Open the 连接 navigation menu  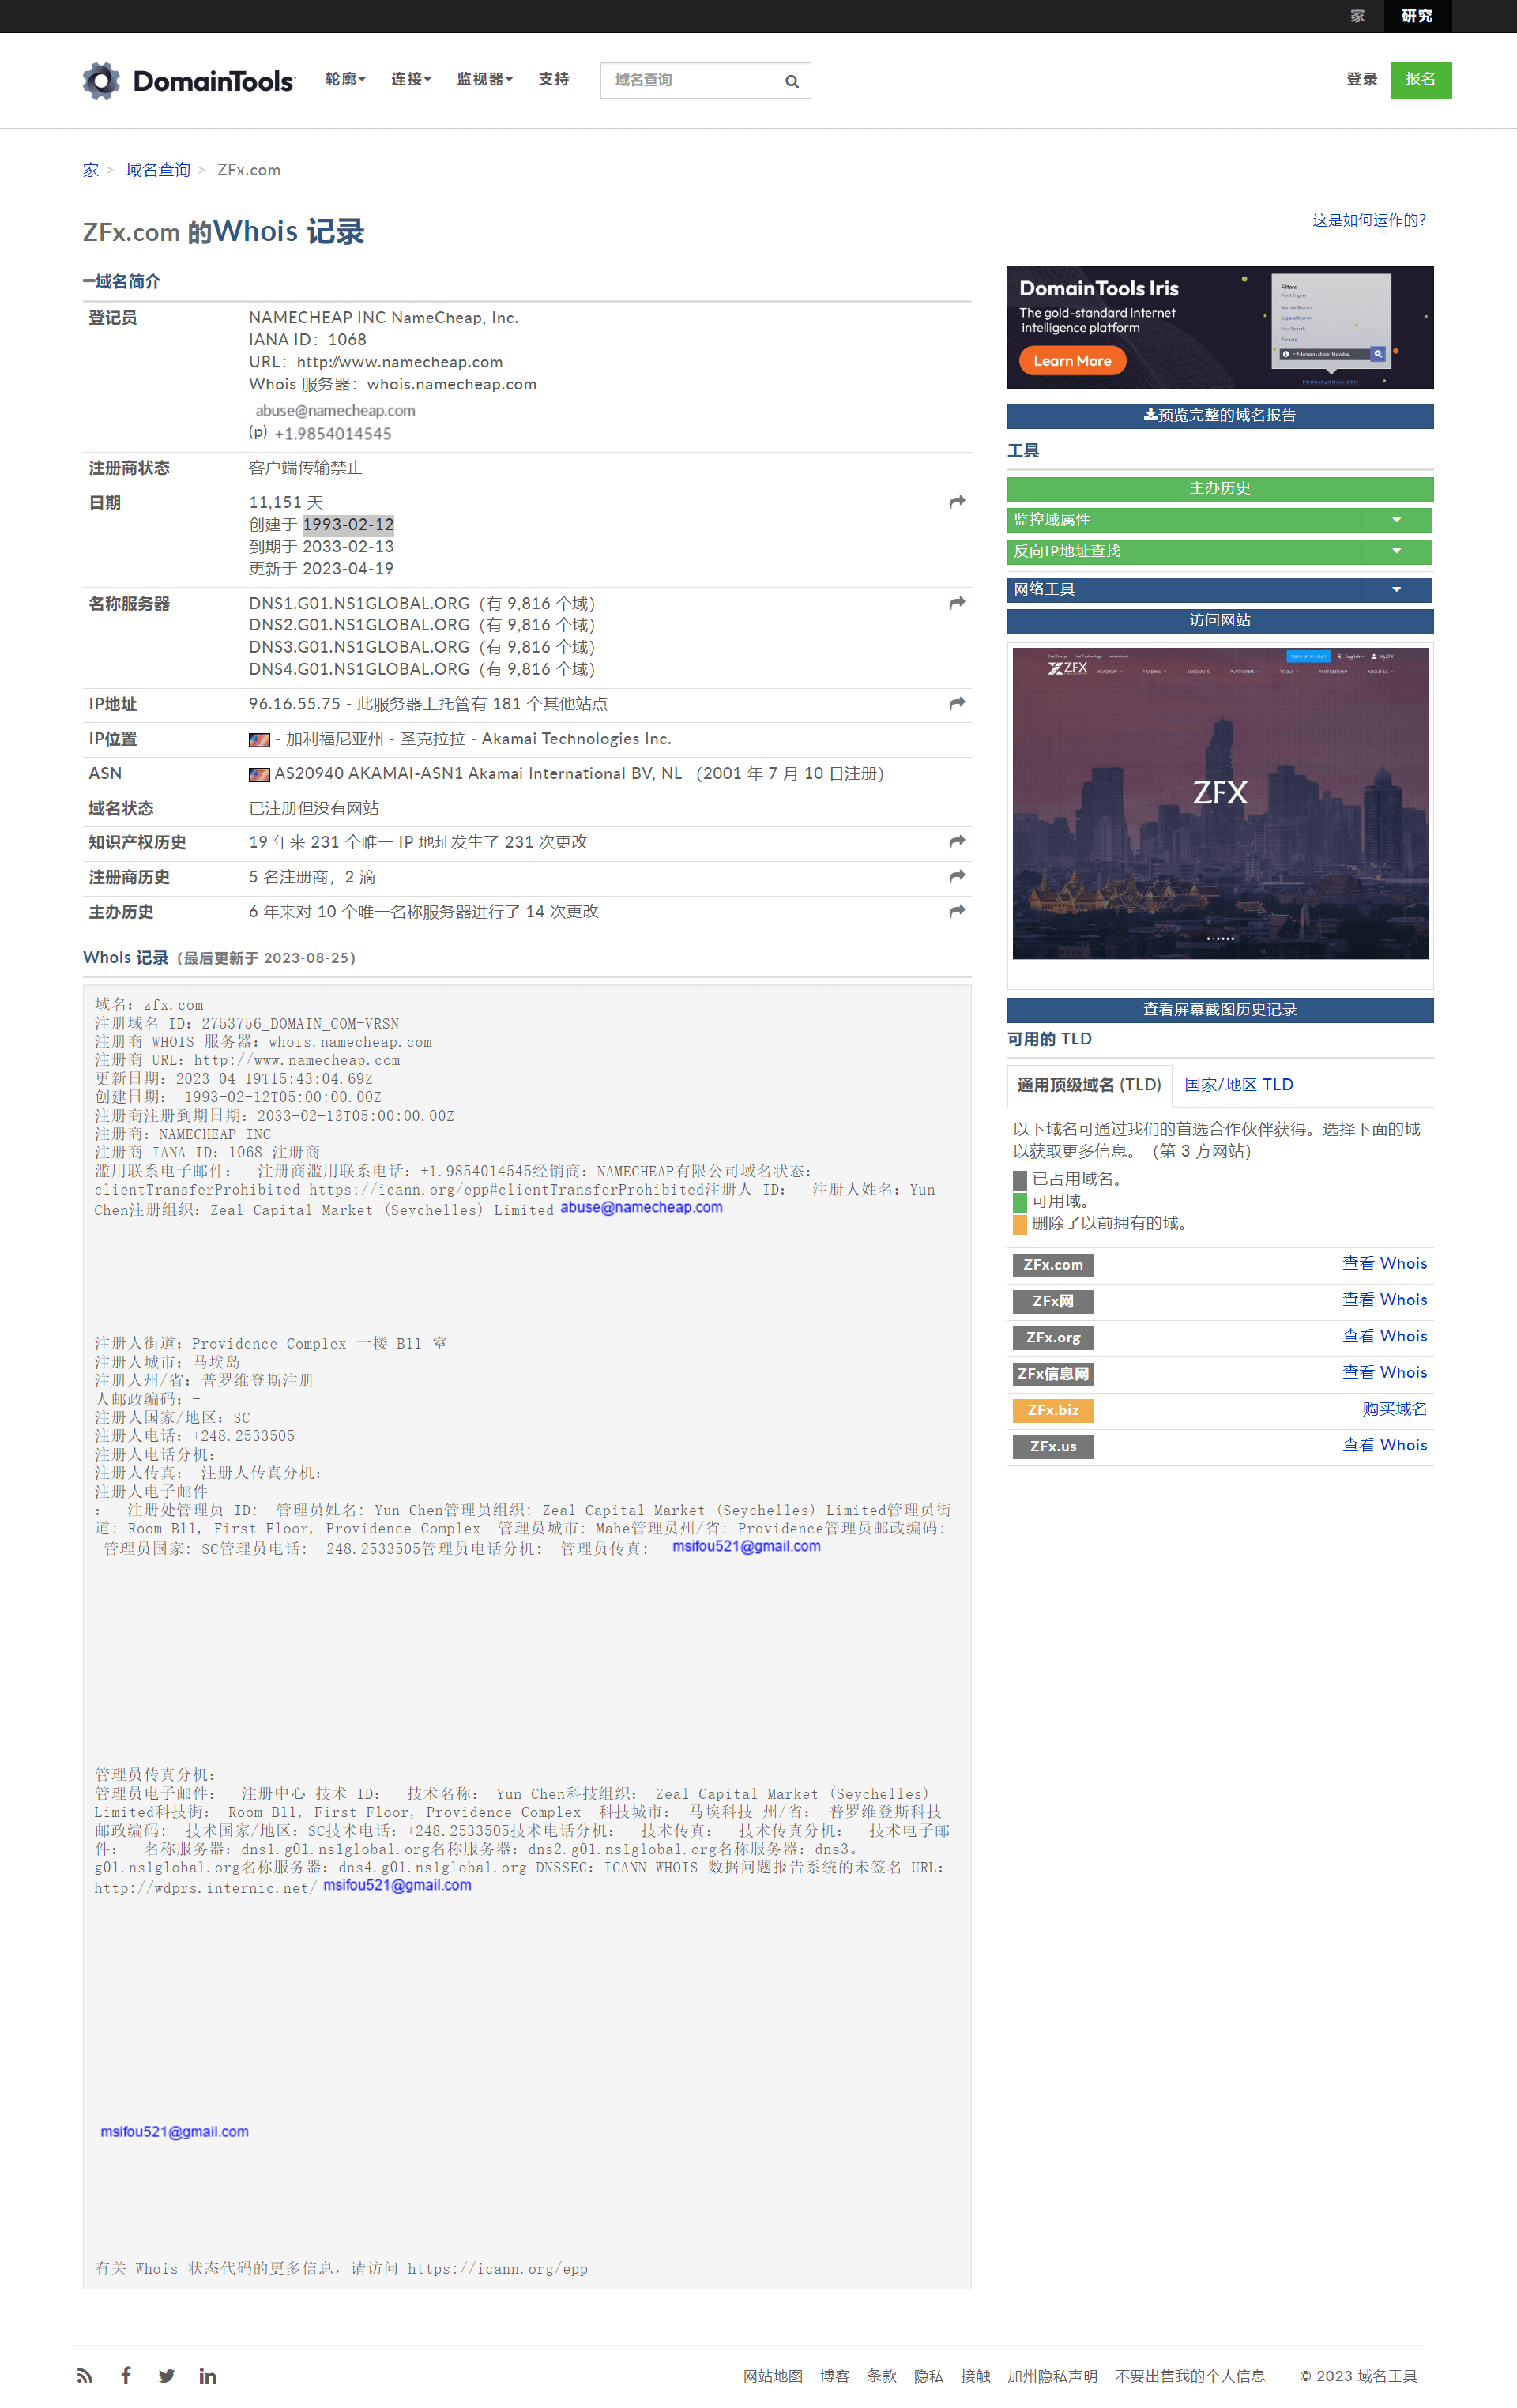411,80
